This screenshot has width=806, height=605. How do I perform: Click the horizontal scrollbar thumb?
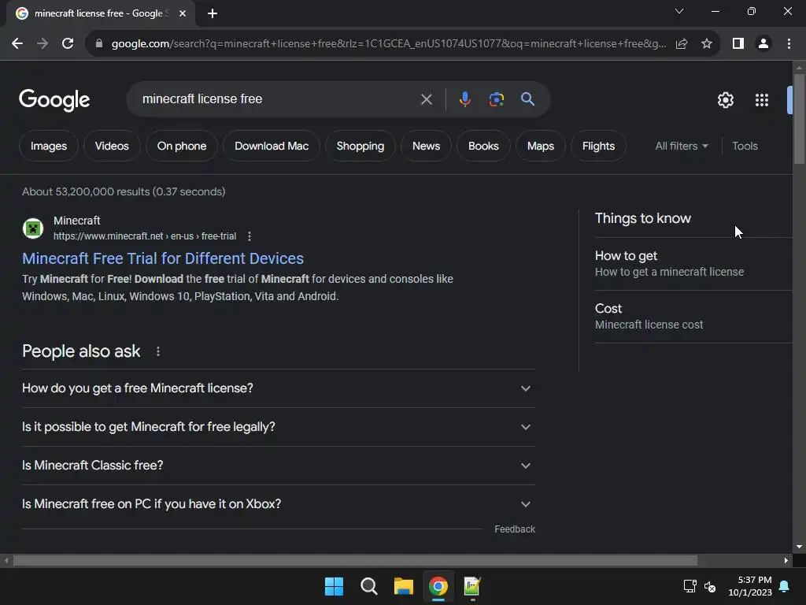pyautogui.click(x=355, y=560)
